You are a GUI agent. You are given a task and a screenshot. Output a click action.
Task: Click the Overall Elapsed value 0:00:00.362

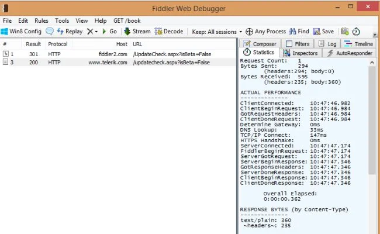tap(282, 199)
